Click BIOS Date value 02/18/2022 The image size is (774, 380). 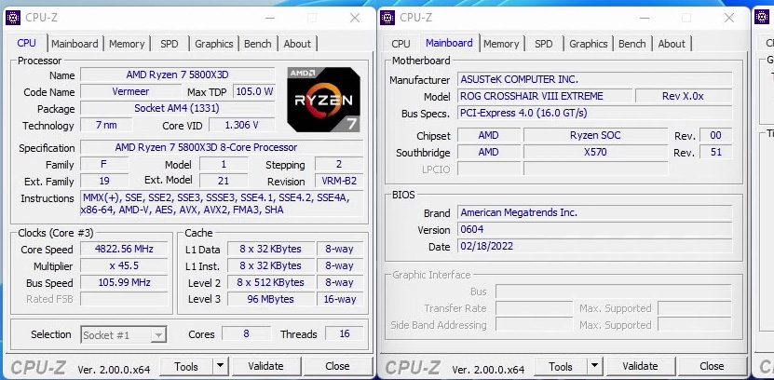pyautogui.click(x=595, y=246)
